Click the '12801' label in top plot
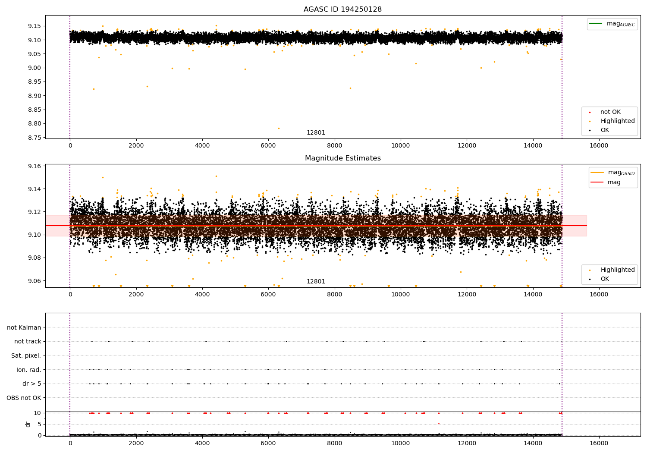Screen dimensions: 647x453 click(x=316, y=133)
